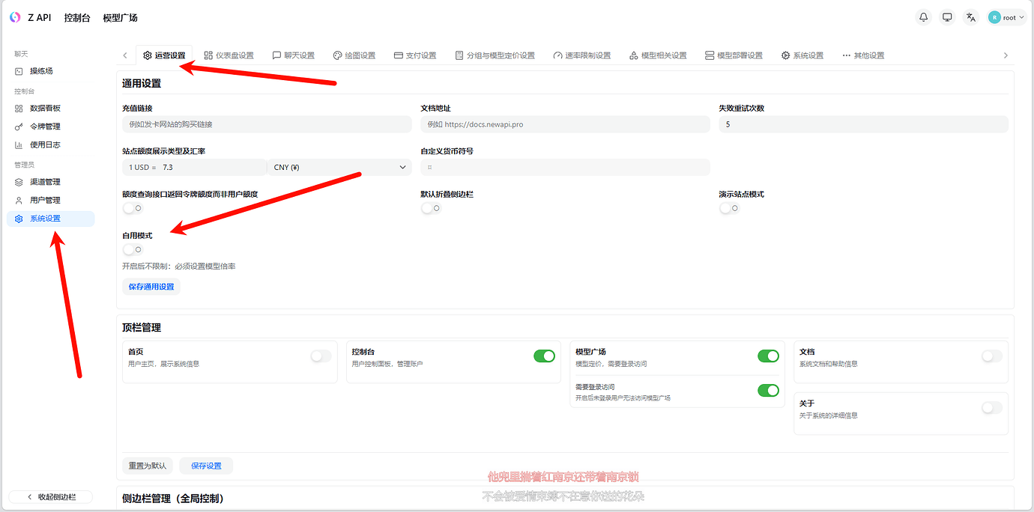
Task: Click the grid icon on 仪表盘设置 tab
Action: [x=208, y=55]
